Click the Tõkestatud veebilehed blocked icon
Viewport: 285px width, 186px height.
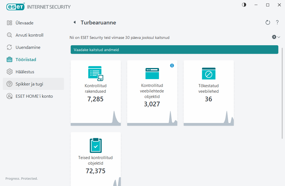[208, 74]
